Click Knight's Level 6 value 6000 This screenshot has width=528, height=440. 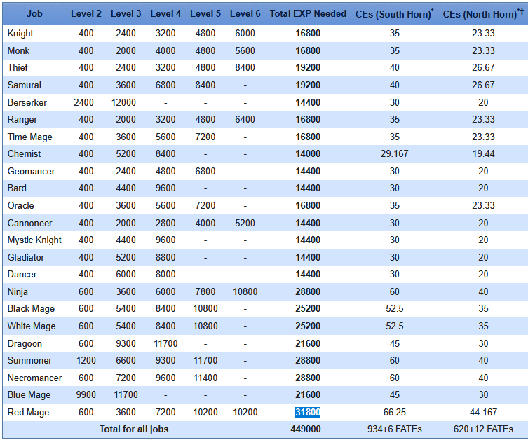pyautogui.click(x=245, y=34)
